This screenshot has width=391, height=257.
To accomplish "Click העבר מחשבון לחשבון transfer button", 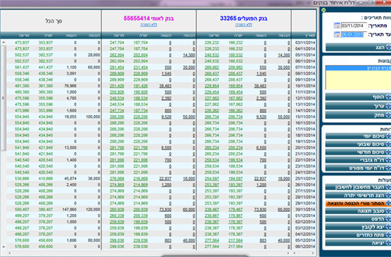I will coord(358,187).
